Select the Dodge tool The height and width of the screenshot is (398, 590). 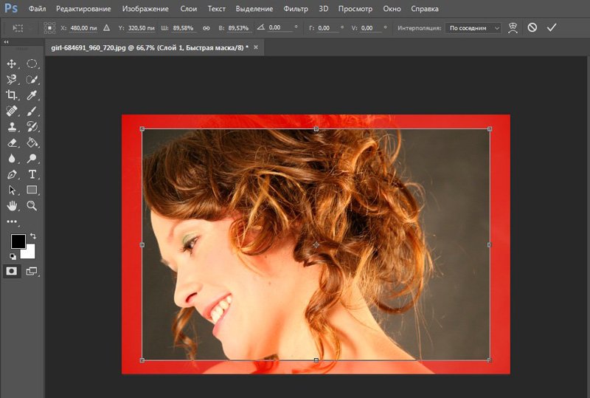point(32,158)
